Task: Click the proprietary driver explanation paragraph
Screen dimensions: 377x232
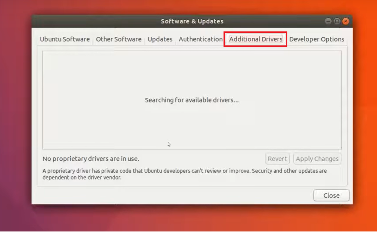Action: [x=184, y=174]
